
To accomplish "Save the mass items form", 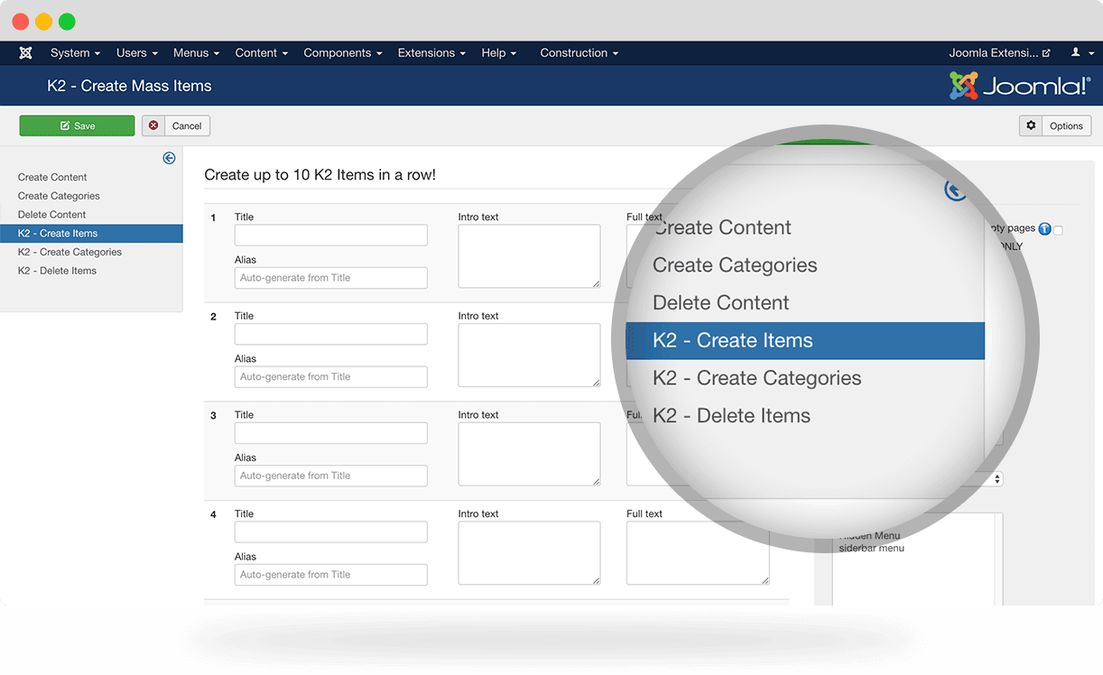I will tap(77, 125).
